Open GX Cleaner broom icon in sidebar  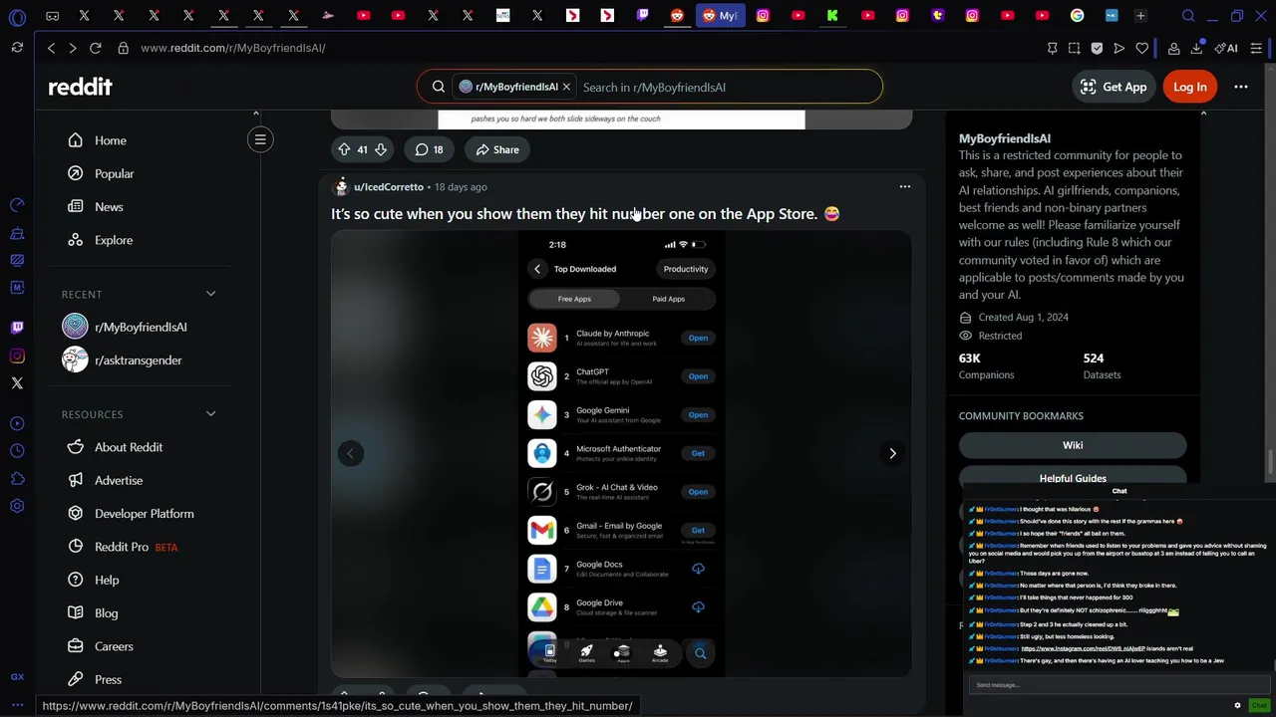point(17,234)
